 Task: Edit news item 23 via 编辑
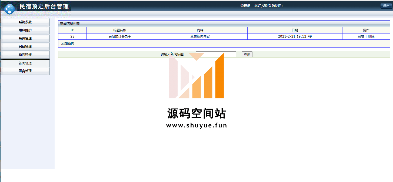pyautogui.click(x=361, y=36)
